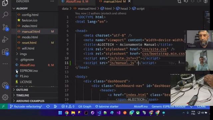This screenshot has height=120, width=213.
Task: Open Manage gear settings menu
Action: pyautogui.click(x=5, y=97)
